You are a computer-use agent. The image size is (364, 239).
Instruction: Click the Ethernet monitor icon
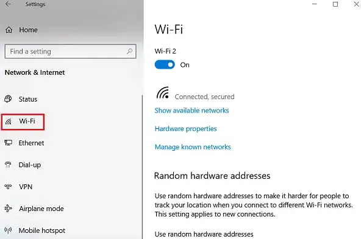[8, 143]
